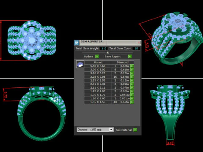Click the green arrow on the 5.60 X 5.60 row
The height and width of the screenshot is (152, 203).
pyautogui.click(x=132, y=66)
